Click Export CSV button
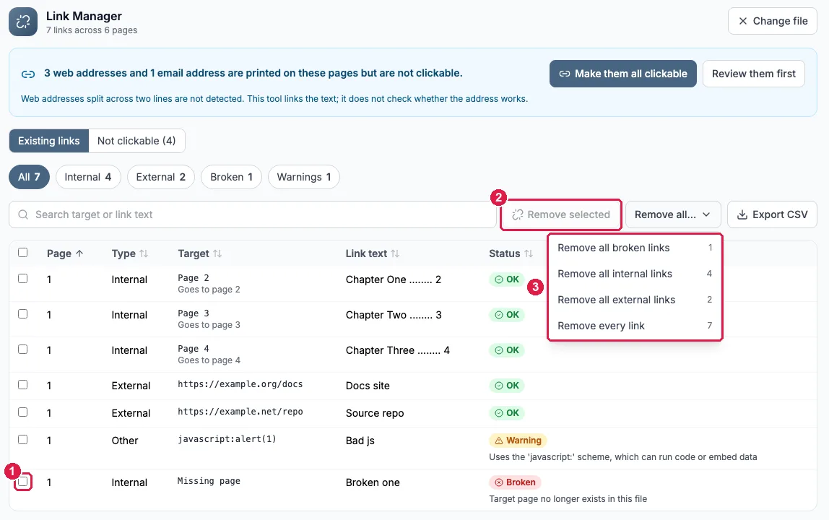The width and height of the screenshot is (829, 520). 773,214
